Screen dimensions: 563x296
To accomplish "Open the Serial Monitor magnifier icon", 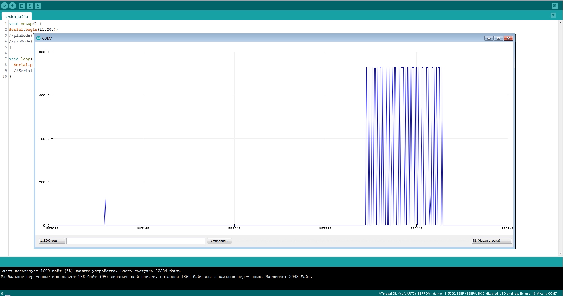I will [x=554, y=6].
